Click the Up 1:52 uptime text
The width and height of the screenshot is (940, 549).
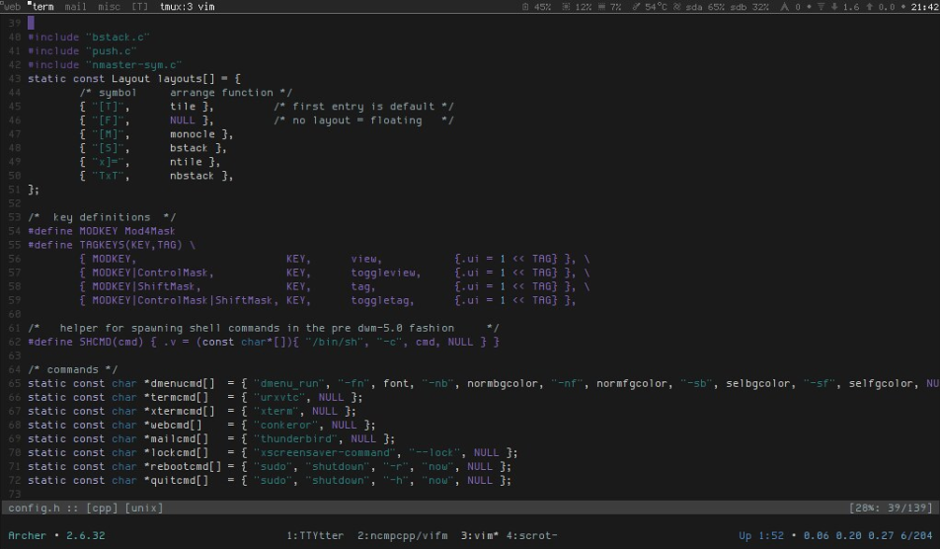click(x=761, y=535)
